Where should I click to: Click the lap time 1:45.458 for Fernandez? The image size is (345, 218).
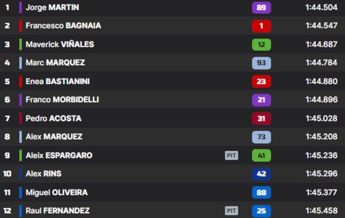(321, 211)
